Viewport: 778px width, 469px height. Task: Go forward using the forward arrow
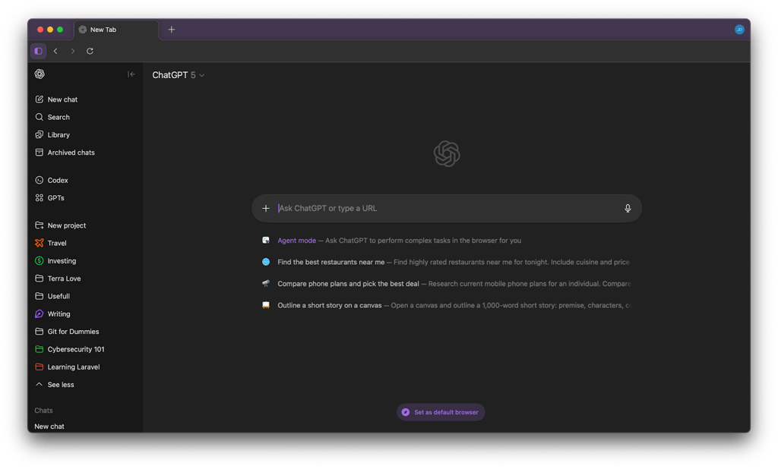(73, 51)
